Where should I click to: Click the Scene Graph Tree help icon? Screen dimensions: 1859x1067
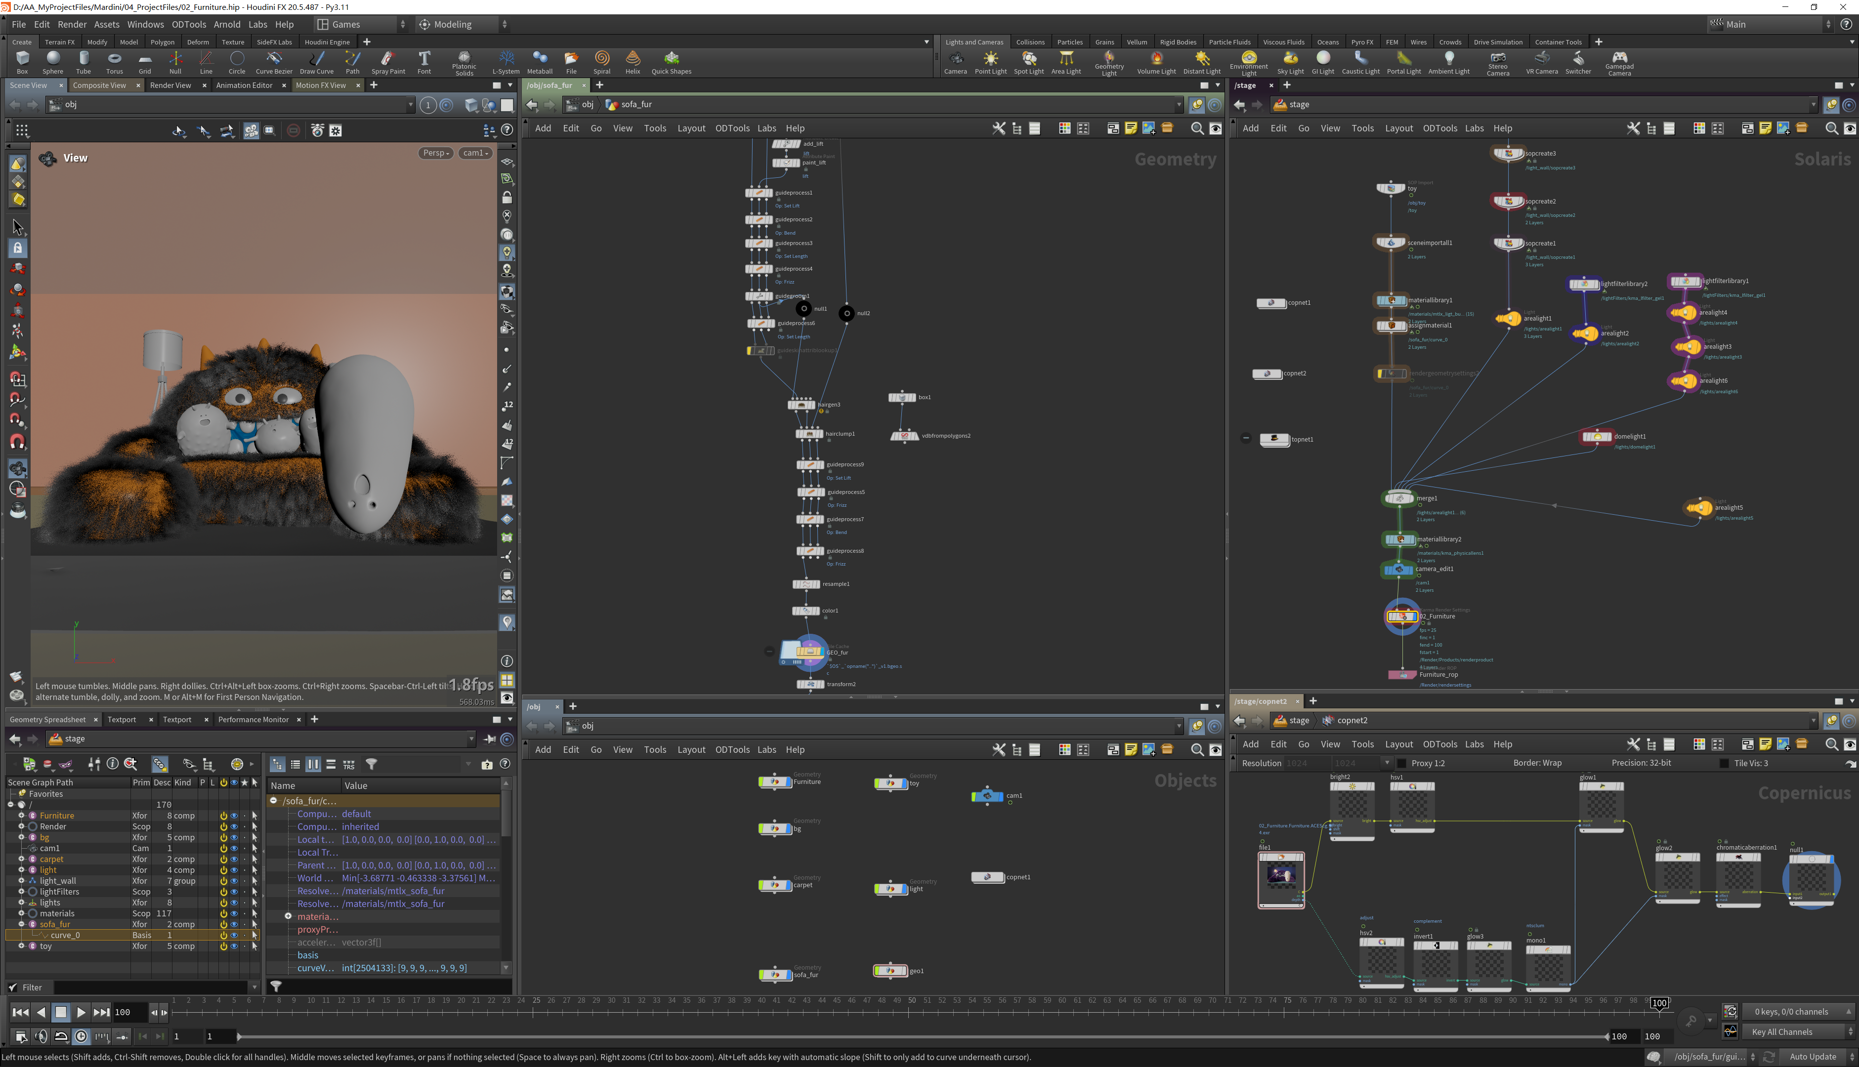(x=505, y=764)
